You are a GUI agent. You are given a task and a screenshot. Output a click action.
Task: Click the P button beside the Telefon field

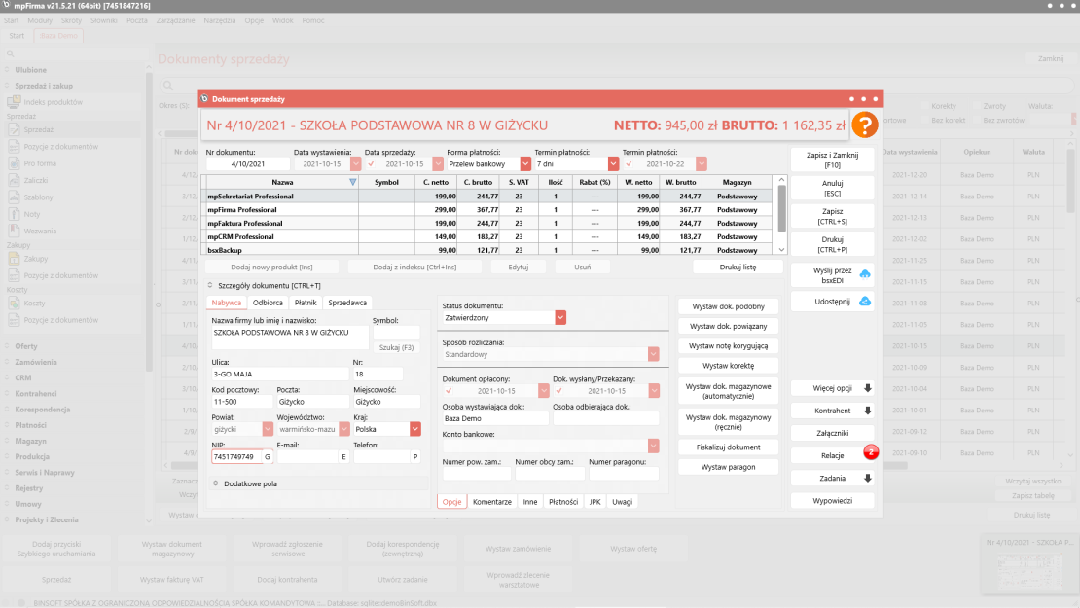pos(415,456)
